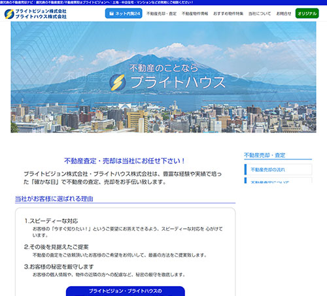327x296 pixels.
Task: Click the green オリジナル button
Action: tap(307, 14)
